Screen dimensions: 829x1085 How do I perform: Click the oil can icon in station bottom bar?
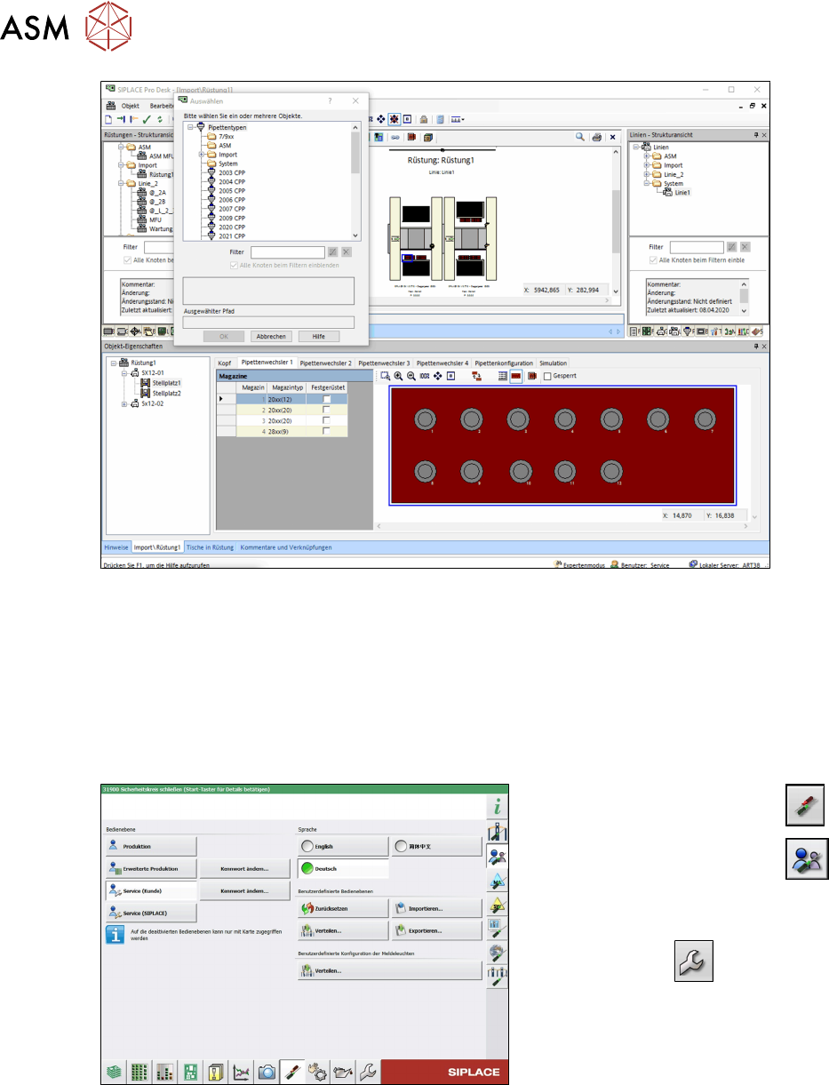(x=342, y=1071)
